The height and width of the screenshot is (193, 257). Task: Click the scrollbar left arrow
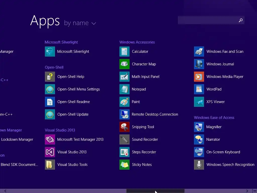click(6, 191)
